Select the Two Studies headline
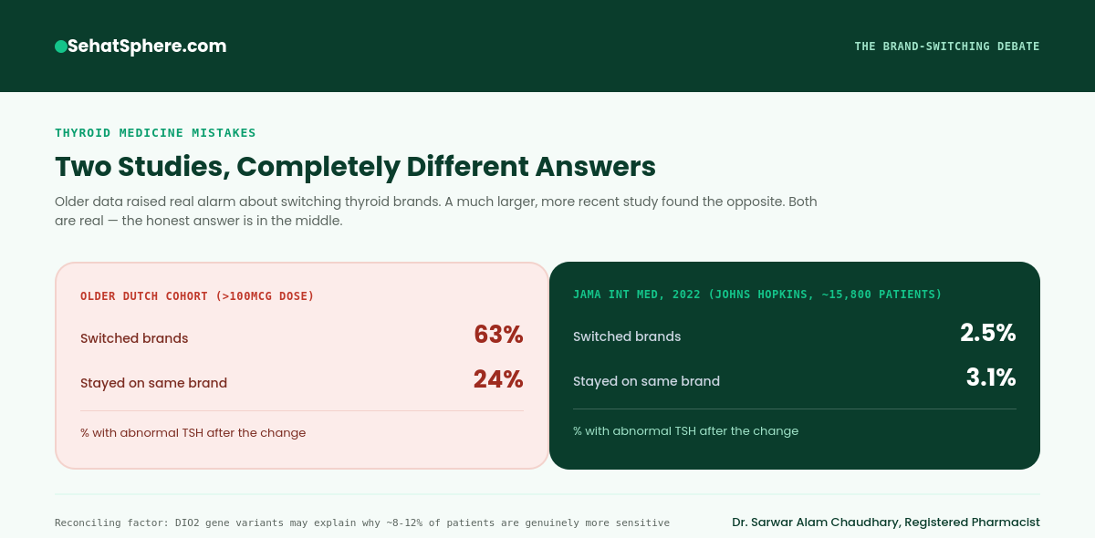 [355, 167]
